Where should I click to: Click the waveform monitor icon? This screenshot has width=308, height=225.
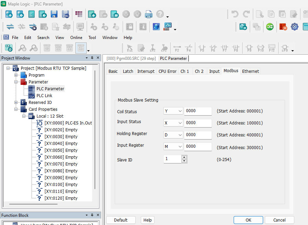(168, 27)
